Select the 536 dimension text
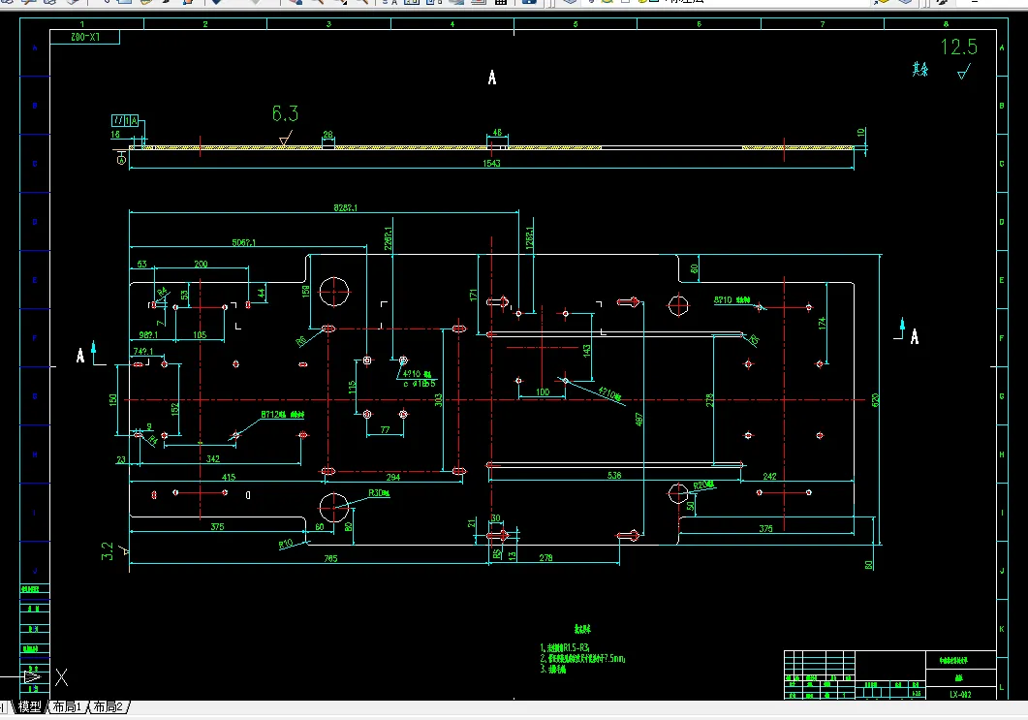 [x=614, y=475]
